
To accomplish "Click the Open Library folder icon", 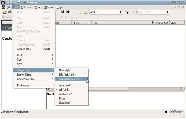I will coord(10,12).
